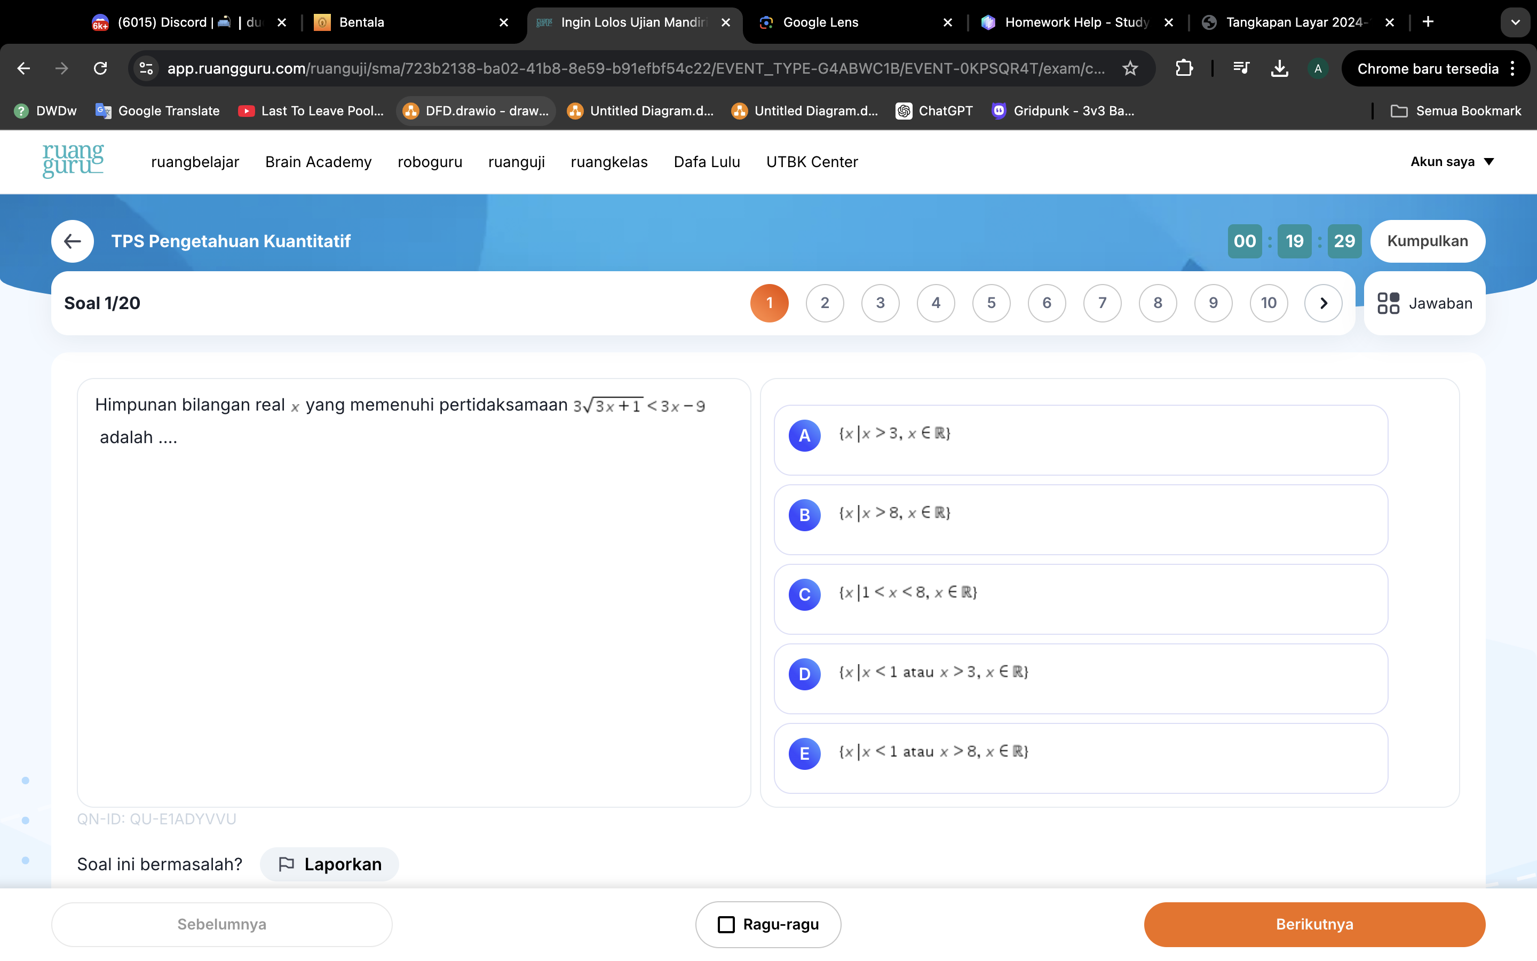Click Laporkan to report the question
The height and width of the screenshot is (961, 1537).
329,864
